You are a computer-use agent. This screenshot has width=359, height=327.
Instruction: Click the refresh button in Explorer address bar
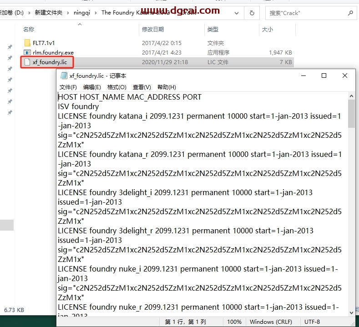coord(252,13)
